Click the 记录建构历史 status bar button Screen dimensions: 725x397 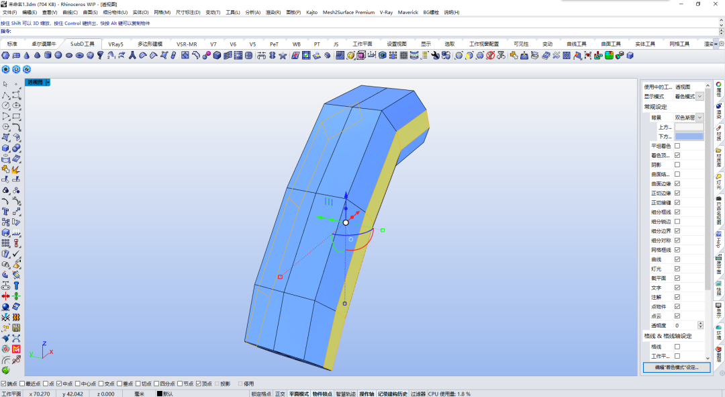tap(393, 394)
